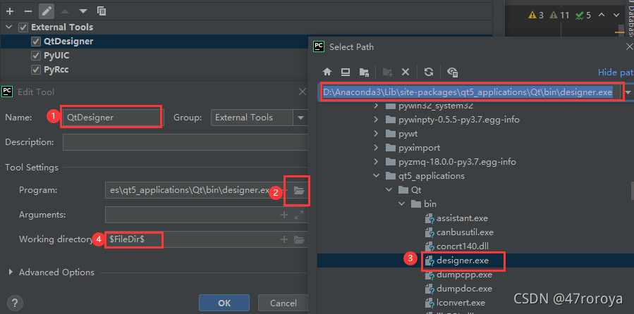Expand the pywt folder
Image resolution: width=634 pixels, height=314 pixels.
coord(377,134)
